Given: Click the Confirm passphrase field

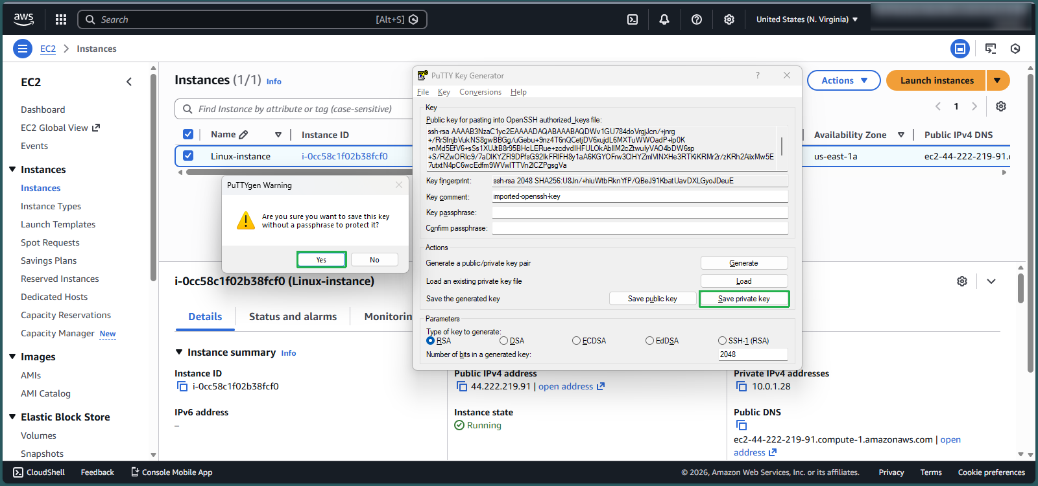Looking at the screenshot, I should pyautogui.click(x=640, y=228).
